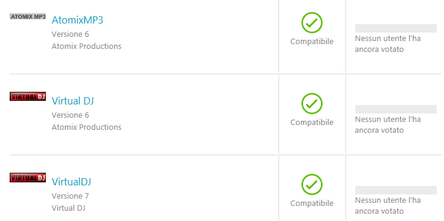Select the rating bar for Virtual DJ version 6
Screen dimensions: 444x221
[396, 109]
